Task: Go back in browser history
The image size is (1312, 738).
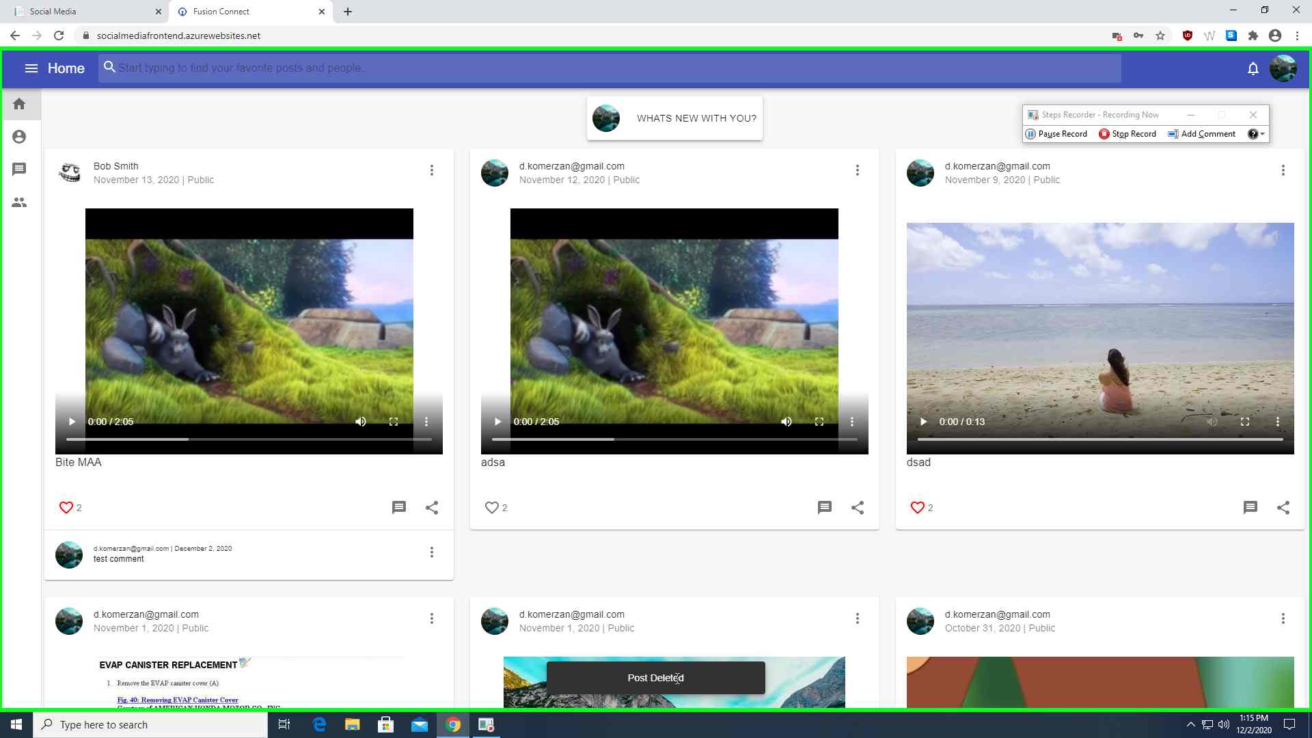Action: 15,36
